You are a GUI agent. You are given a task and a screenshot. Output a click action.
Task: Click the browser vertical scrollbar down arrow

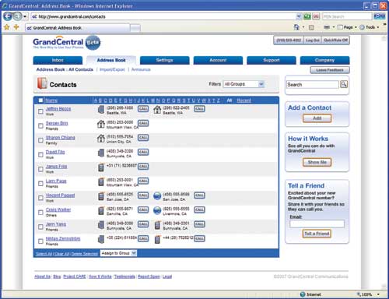pyautogui.click(x=384, y=286)
